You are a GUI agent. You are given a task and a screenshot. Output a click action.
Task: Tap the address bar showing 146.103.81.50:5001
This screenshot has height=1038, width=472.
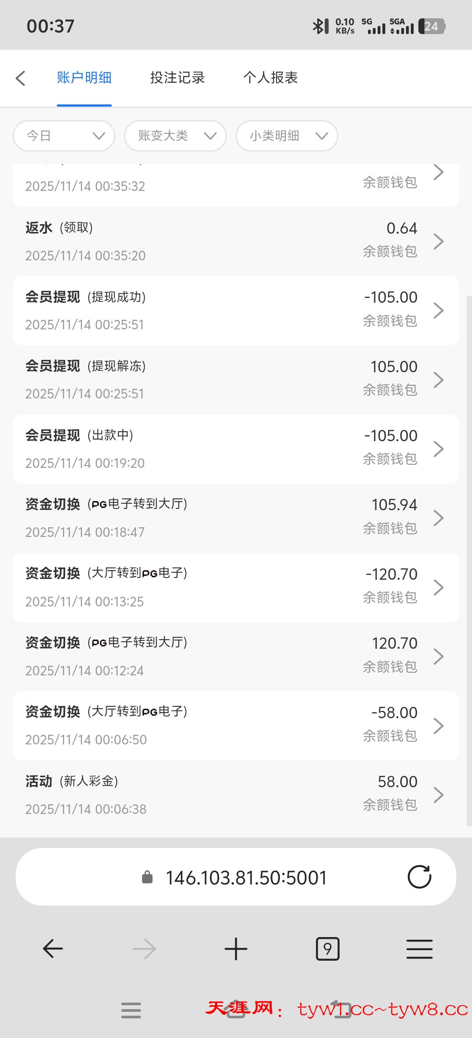click(246, 877)
